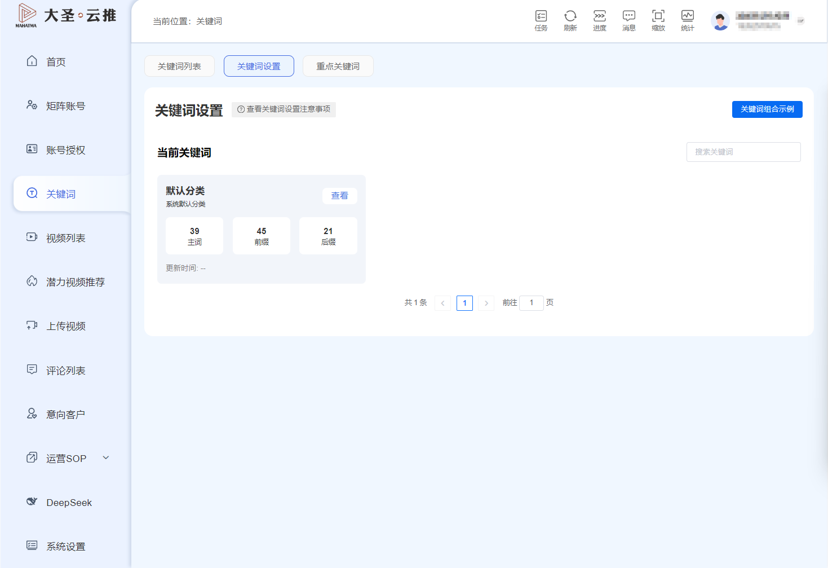The height and width of the screenshot is (568, 828).
Task: Expand the 运营SOP submenu arrow
Action: pos(106,457)
